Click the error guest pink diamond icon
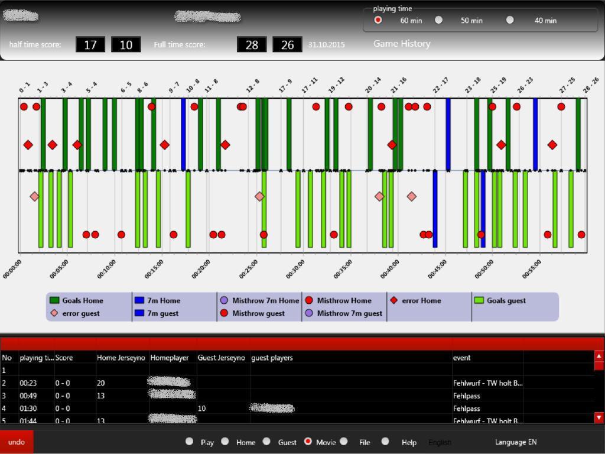Screen dimensions: 605x454 (54, 313)
